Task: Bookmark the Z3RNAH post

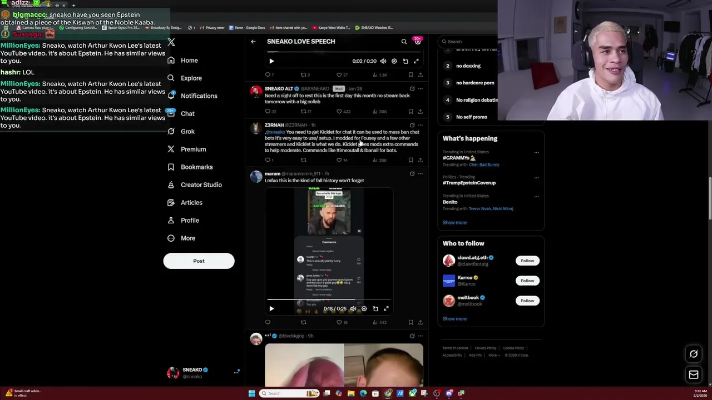Action: pos(411,160)
